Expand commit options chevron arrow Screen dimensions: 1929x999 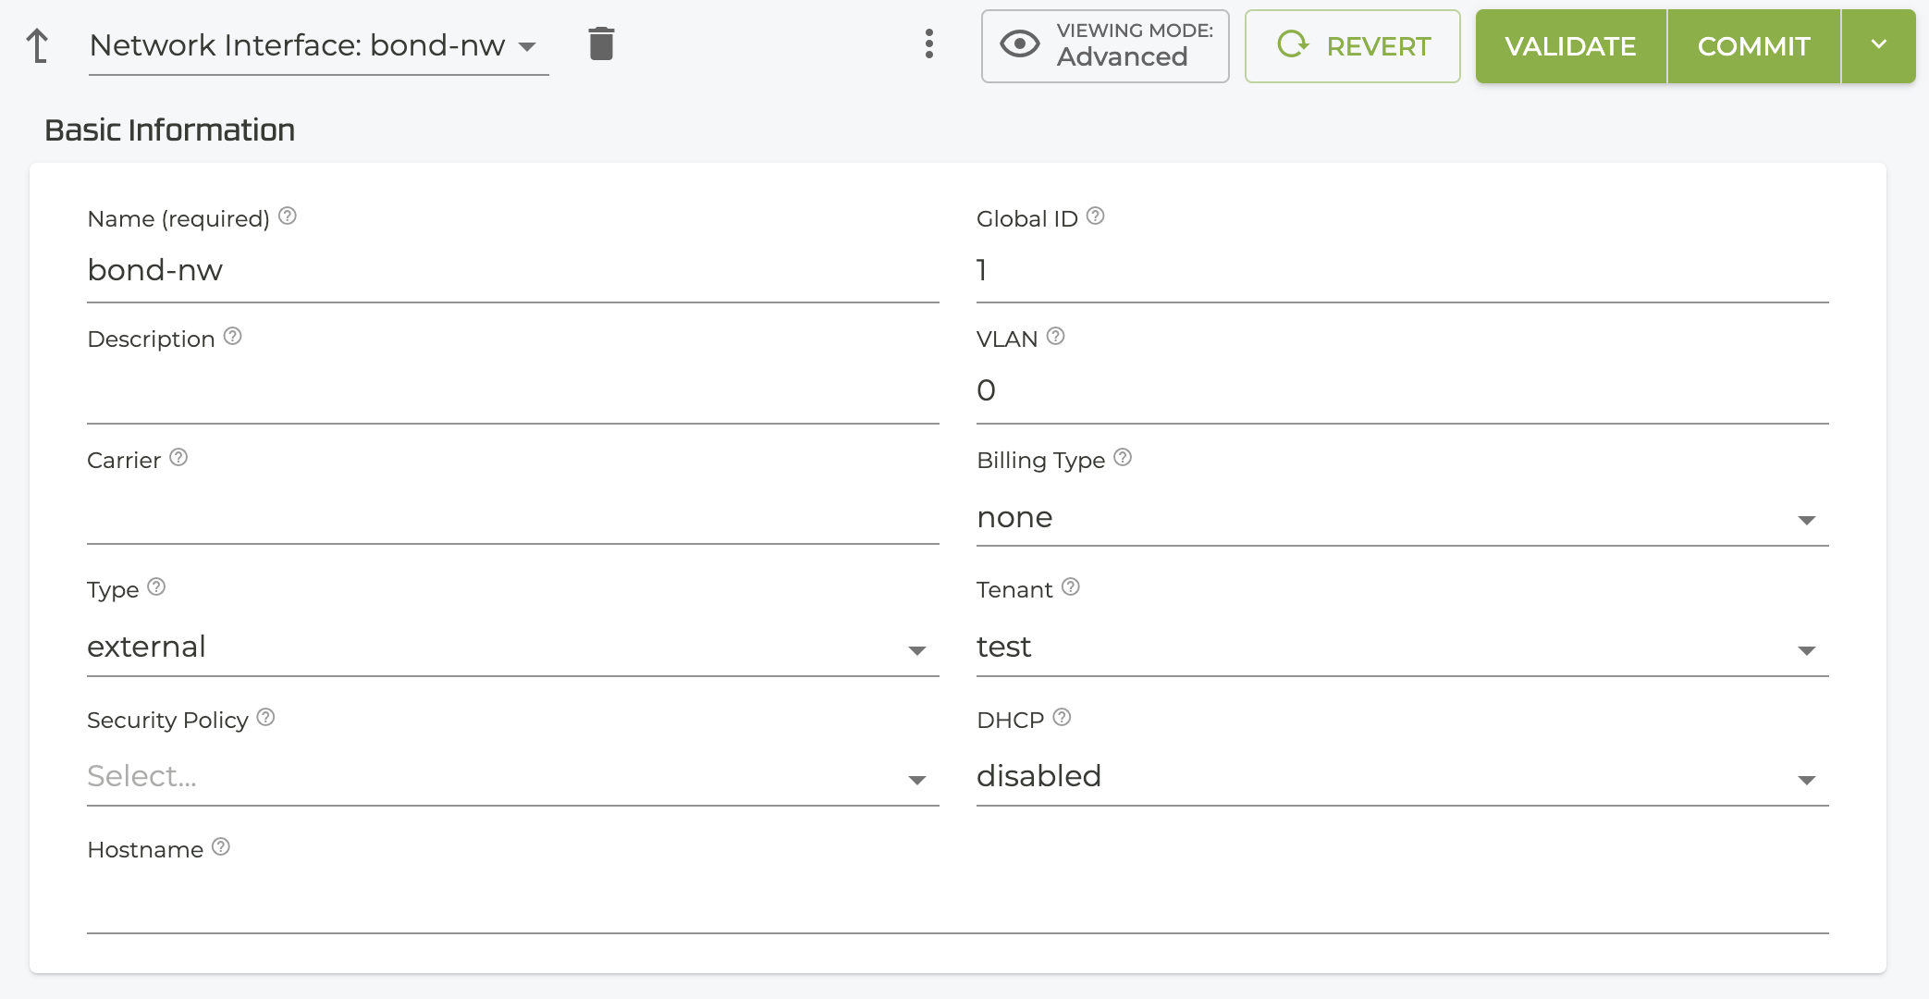click(x=1878, y=45)
